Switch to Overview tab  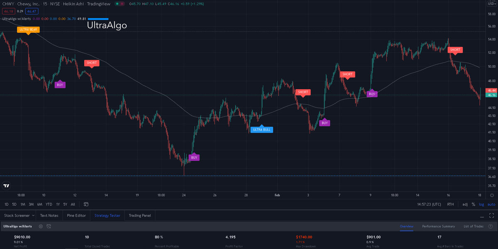[407, 226]
